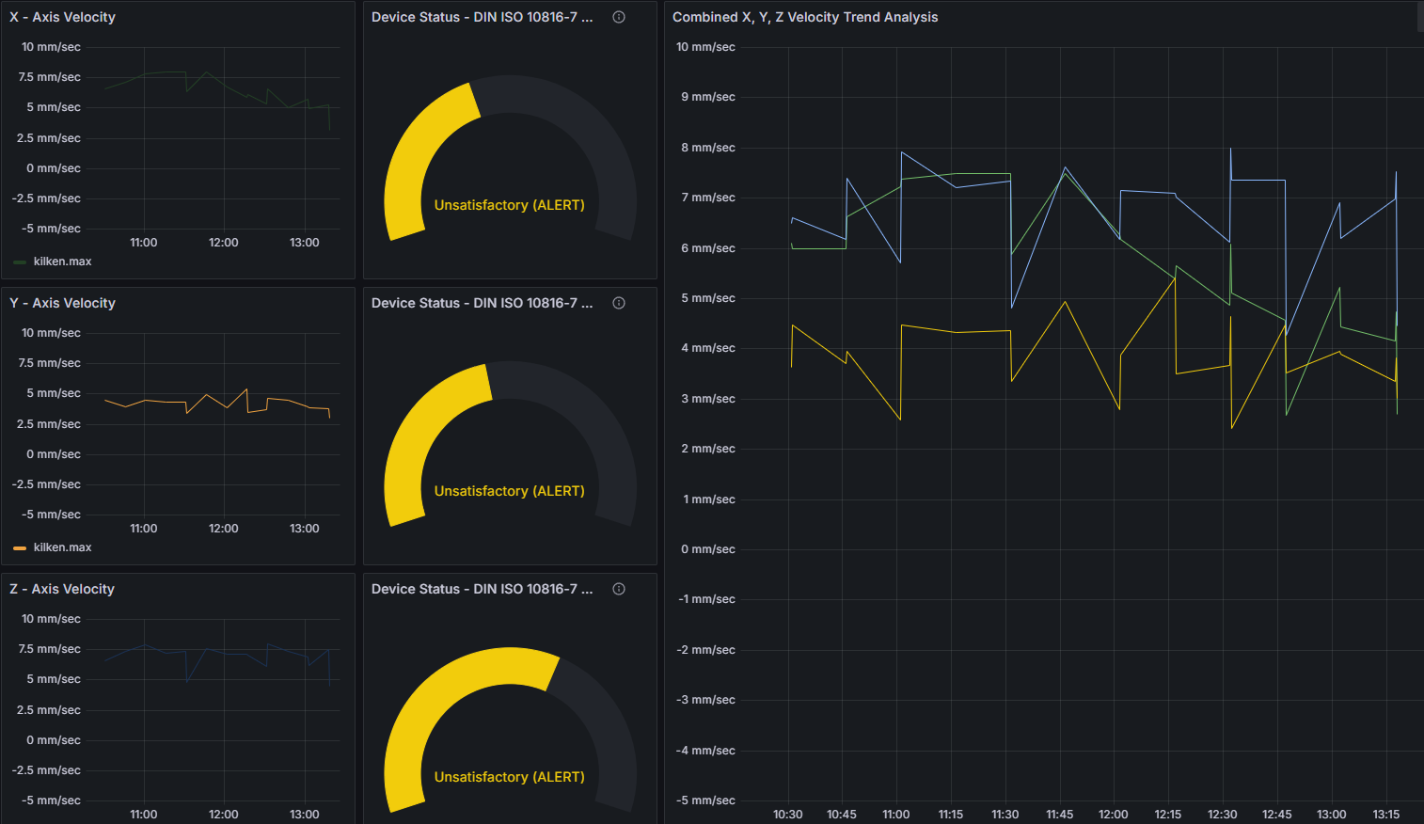Click the info icon on the top Device Status panel

click(619, 17)
